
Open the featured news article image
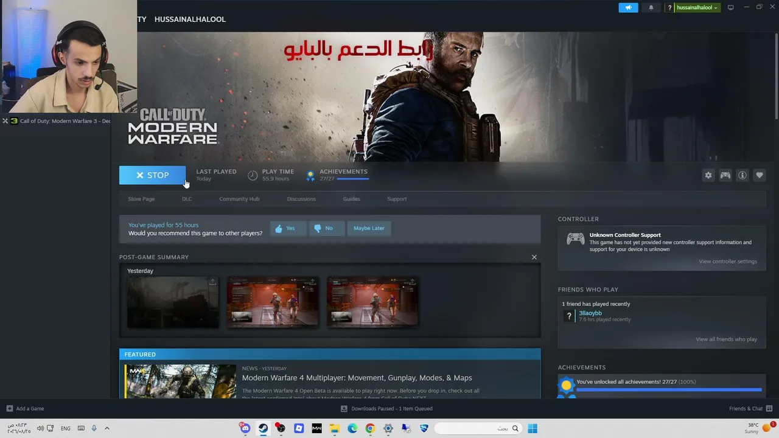pos(180,381)
